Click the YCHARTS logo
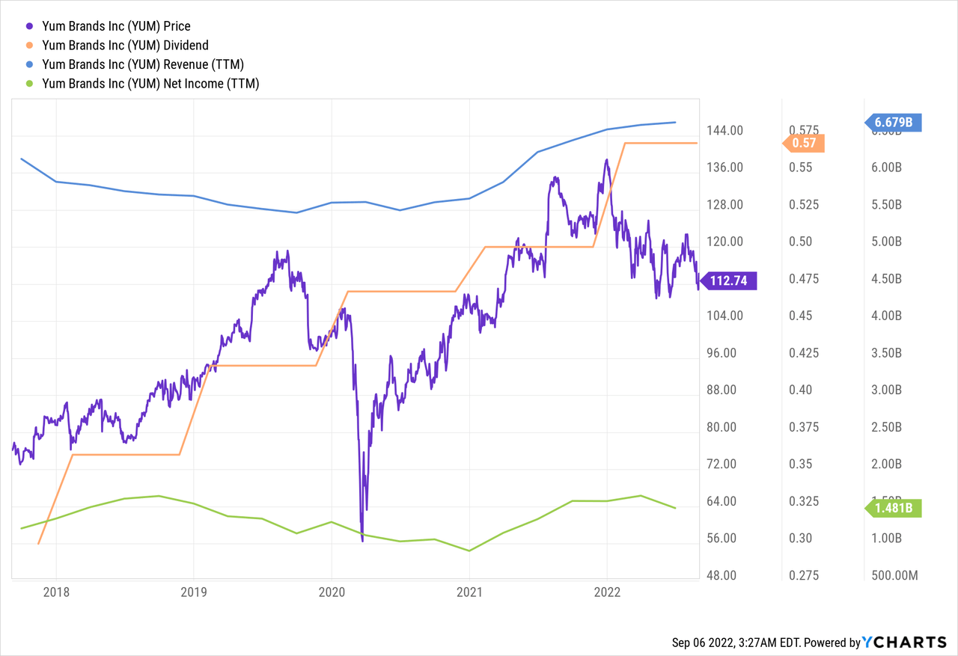Screen dimensions: 958x656 point(905,642)
